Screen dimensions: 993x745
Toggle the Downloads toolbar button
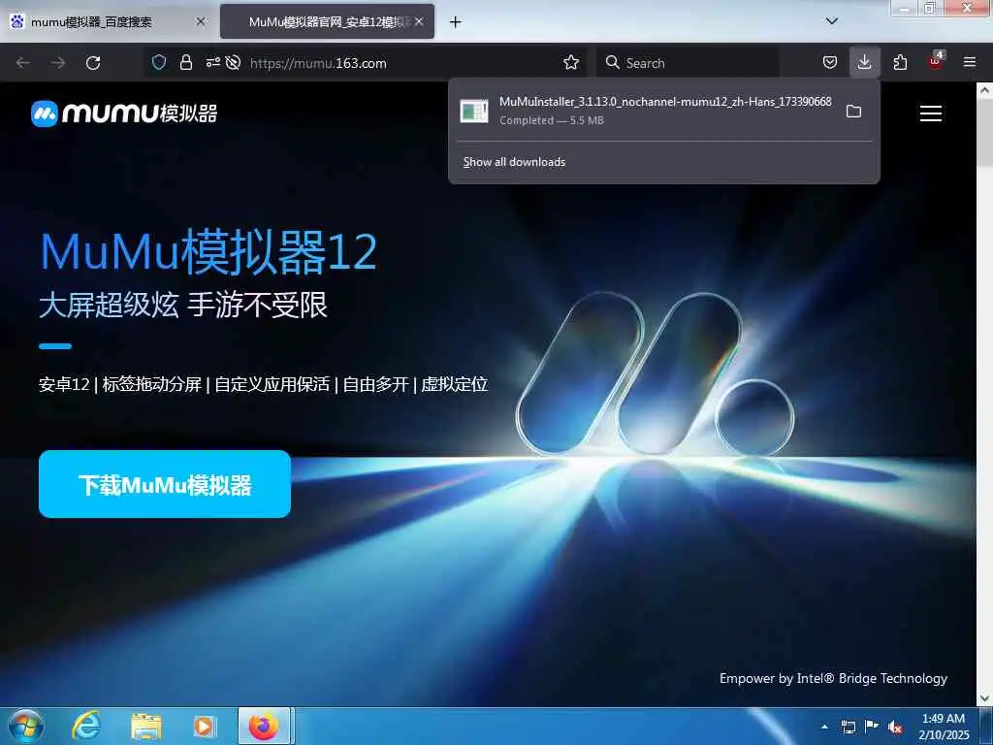tap(864, 62)
